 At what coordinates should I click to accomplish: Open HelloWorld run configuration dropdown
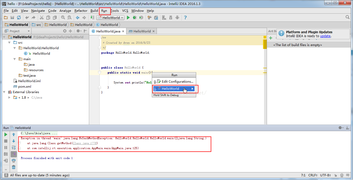(110, 18)
